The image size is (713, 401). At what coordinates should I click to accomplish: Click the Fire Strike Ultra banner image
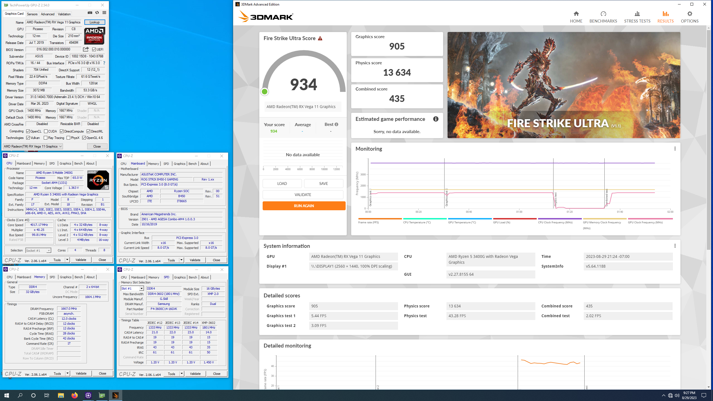coord(564,85)
